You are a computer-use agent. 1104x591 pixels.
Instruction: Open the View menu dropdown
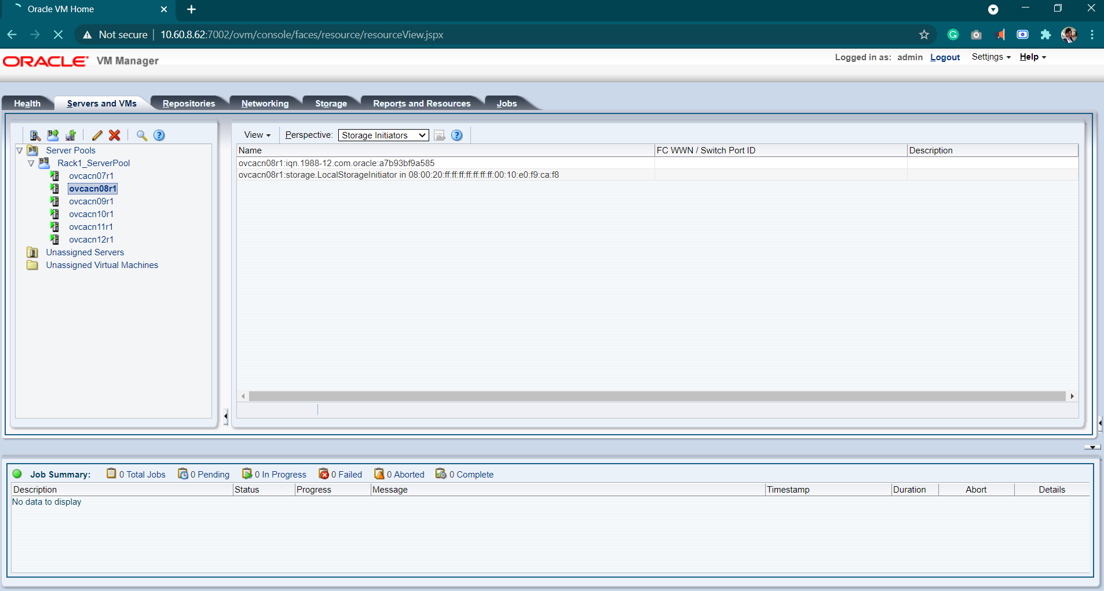[257, 135]
